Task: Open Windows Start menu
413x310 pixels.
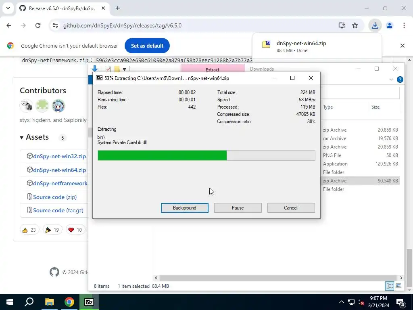Action: (x=10, y=302)
